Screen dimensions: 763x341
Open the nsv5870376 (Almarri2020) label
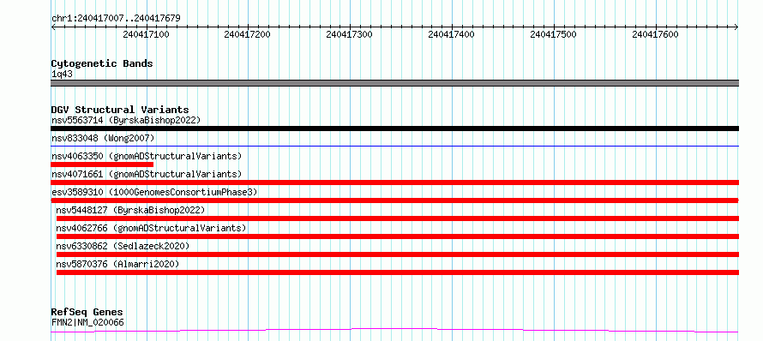pos(117,264)
